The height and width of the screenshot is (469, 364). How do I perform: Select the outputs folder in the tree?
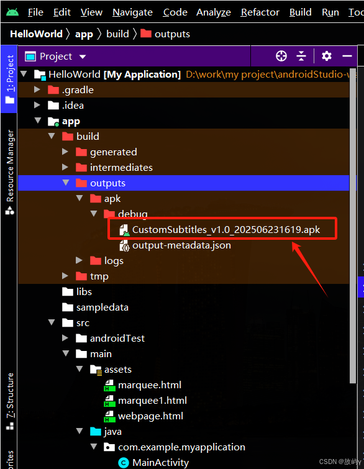coord(183,183)
